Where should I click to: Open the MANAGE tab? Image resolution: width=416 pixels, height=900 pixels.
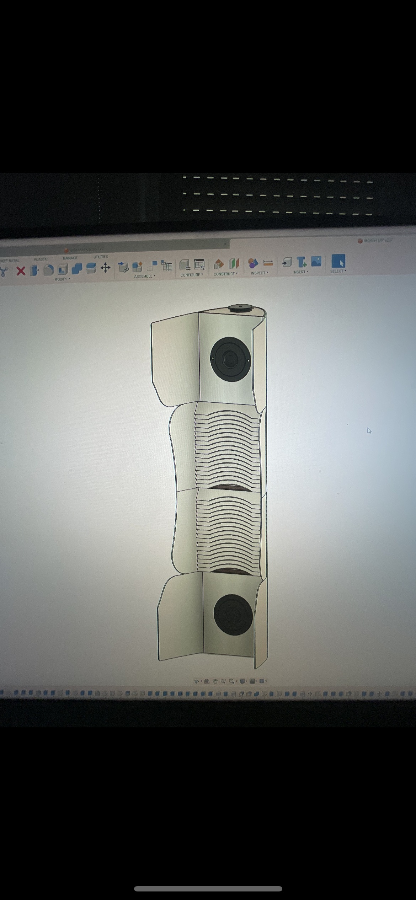click(x=70, y=258)
